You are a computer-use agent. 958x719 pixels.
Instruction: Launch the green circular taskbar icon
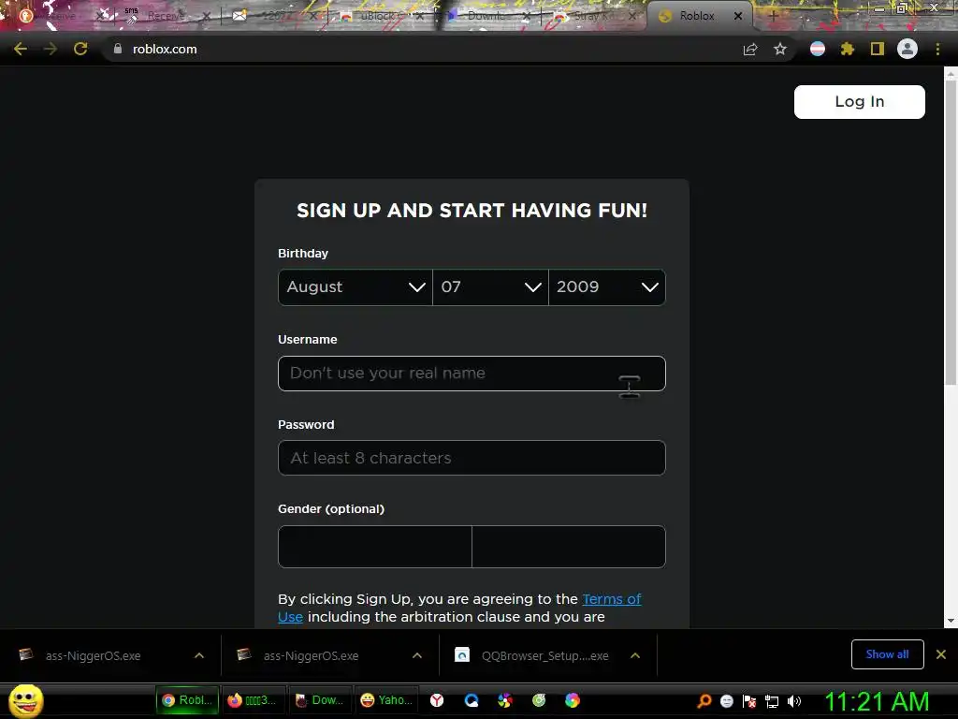pyautogui.click(x=538, y=700)
